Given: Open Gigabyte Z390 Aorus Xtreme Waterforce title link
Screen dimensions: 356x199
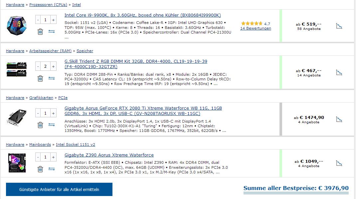Looking at the screenshot, I should pyautogui.click(x=109, y=155).
